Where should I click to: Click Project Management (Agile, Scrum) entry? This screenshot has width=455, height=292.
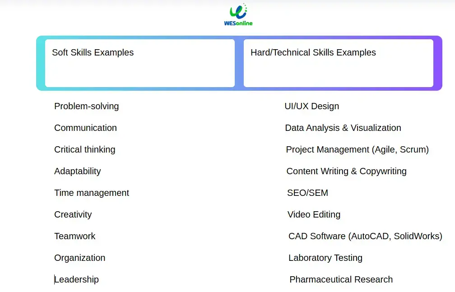click(357, 149)
